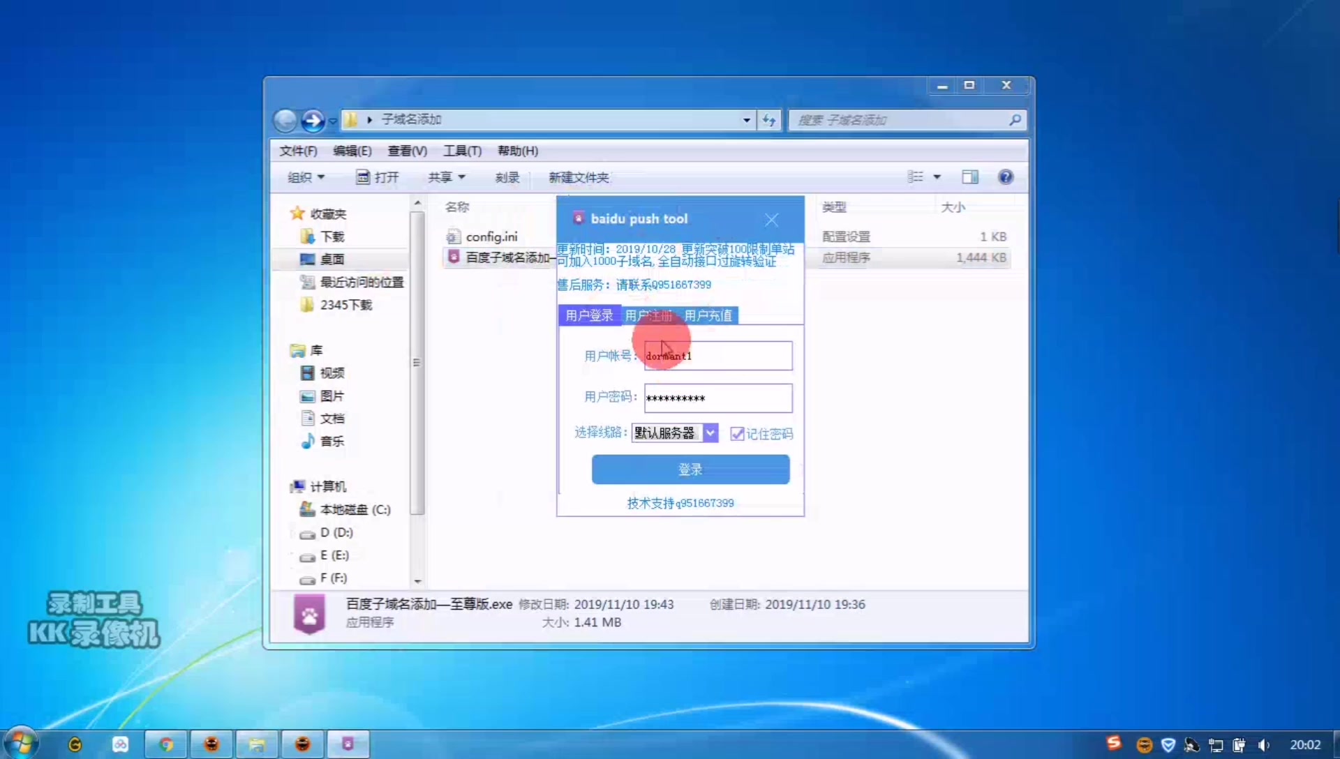This screenshot has height=759, width=1340.
Task: Open the Help question-mark icon in Explorer toolbar
Action: tap(1005, 176)
